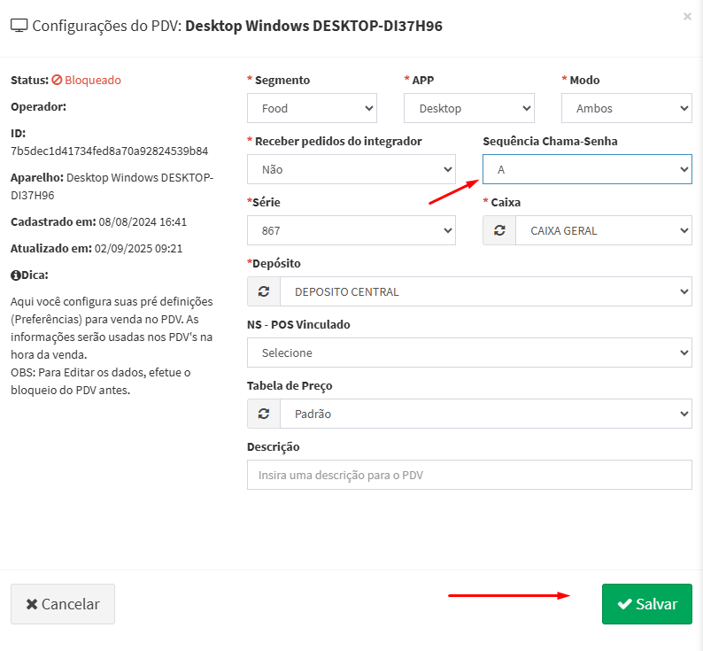Viewport: 703px width, 651px height.
Task: Open the Depósito dropdown showing DEPOSITO CENTRAL
Action: 485,291
